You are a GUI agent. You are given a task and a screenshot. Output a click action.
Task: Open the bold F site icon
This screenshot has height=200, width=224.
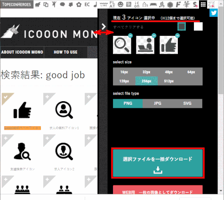pyautogui.click(x=178, y=5)
